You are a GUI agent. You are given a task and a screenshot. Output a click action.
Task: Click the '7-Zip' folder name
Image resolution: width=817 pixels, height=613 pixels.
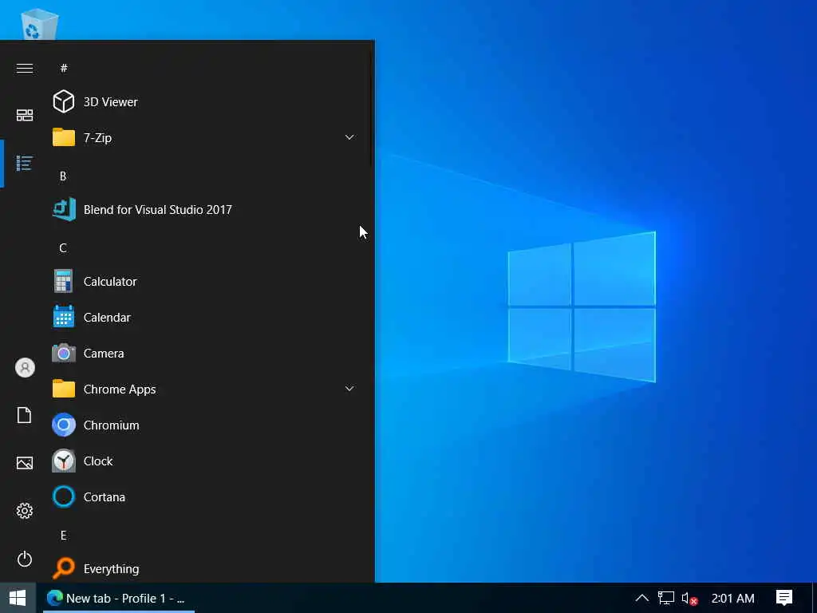coord(97,137)
